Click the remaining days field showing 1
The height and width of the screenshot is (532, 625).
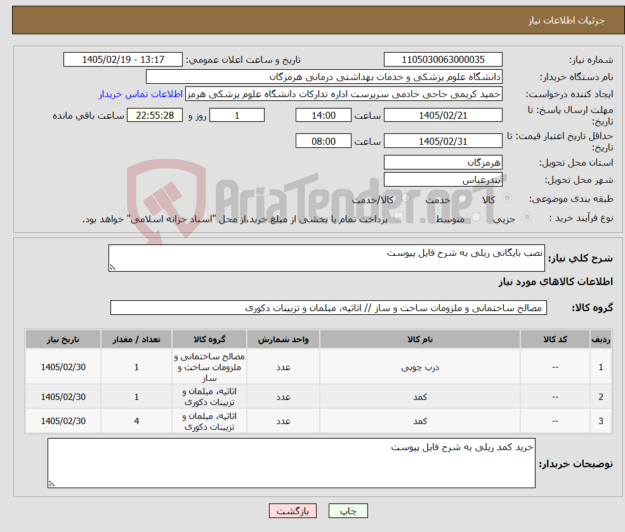click(x=237, y=116)
